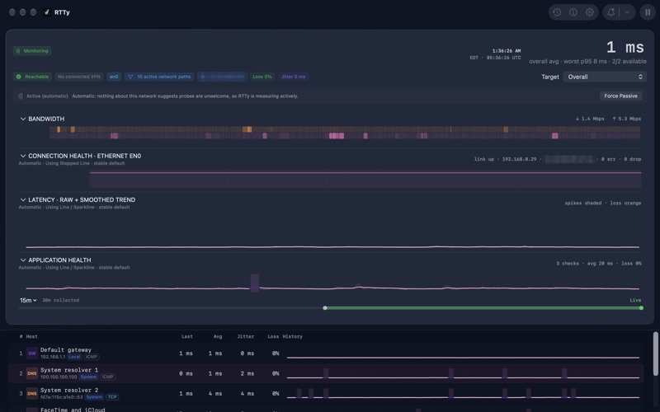
Task: Click the green Monitoring status badge
Action: (32, 51)
